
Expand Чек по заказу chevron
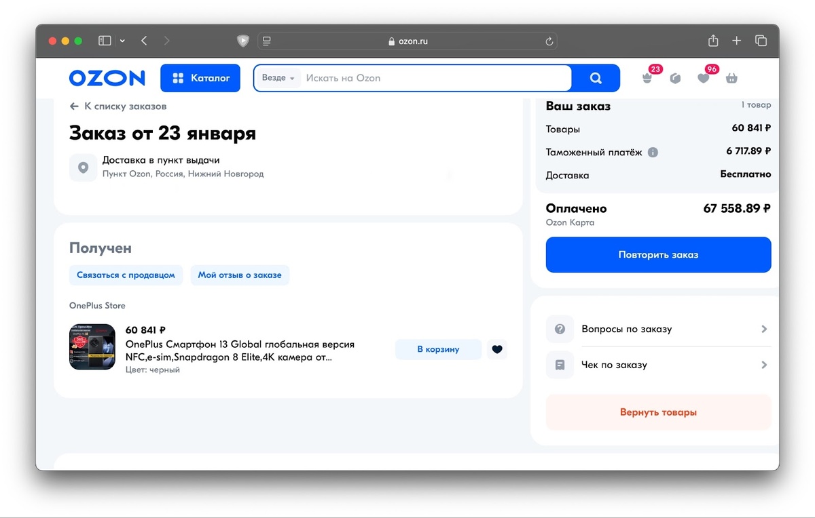click(764, 365)
